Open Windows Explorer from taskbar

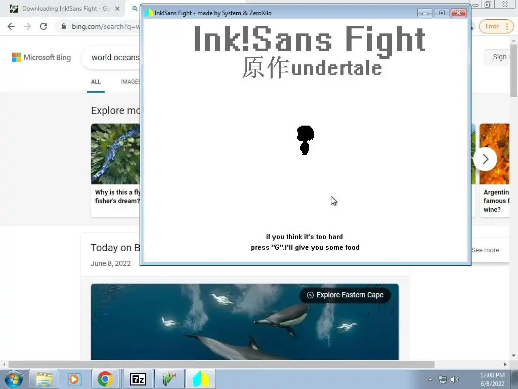pyautogui.click(x=44, y=379)
